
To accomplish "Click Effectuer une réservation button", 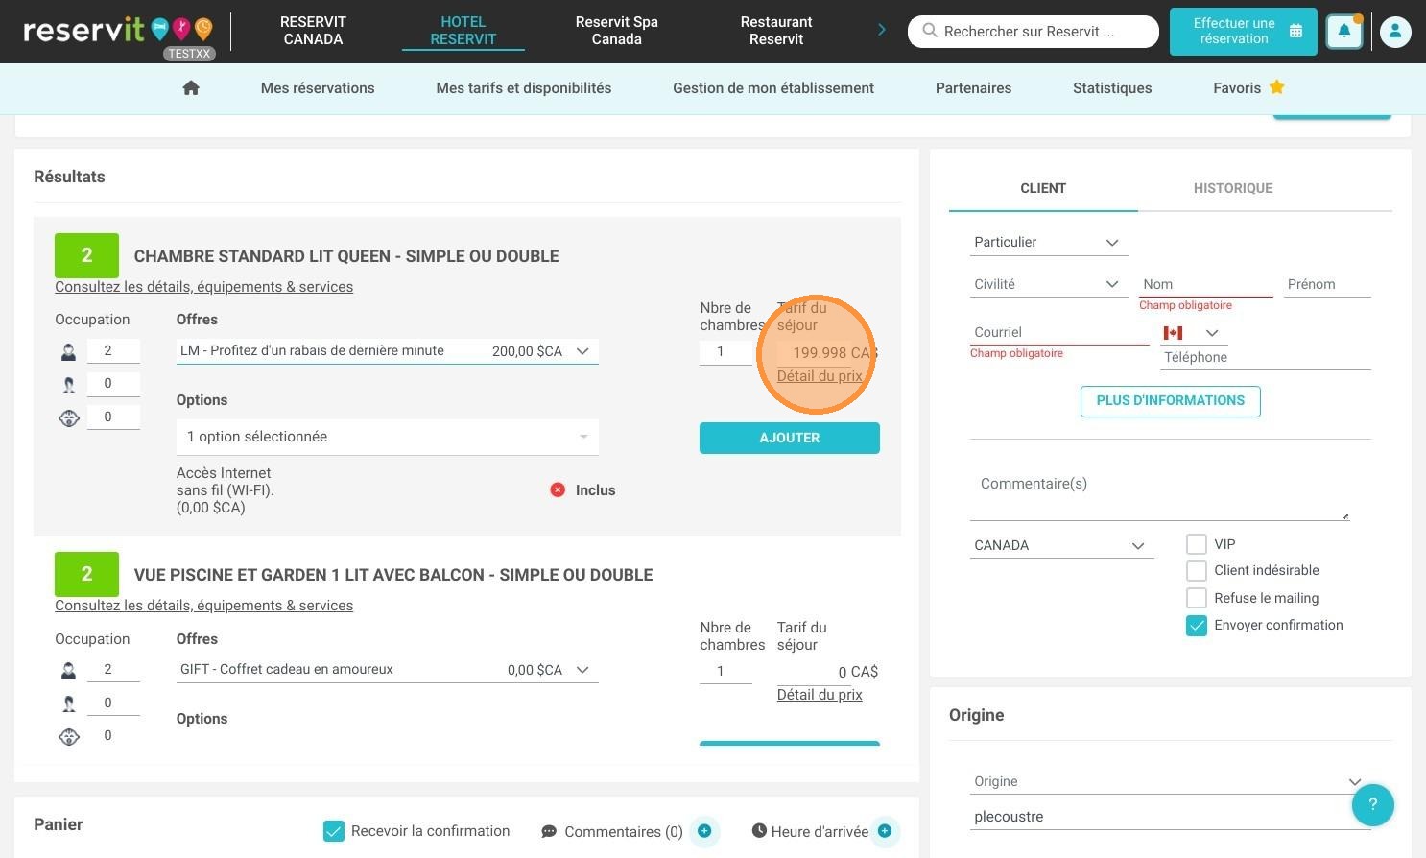I will (x=1243, y=32).
